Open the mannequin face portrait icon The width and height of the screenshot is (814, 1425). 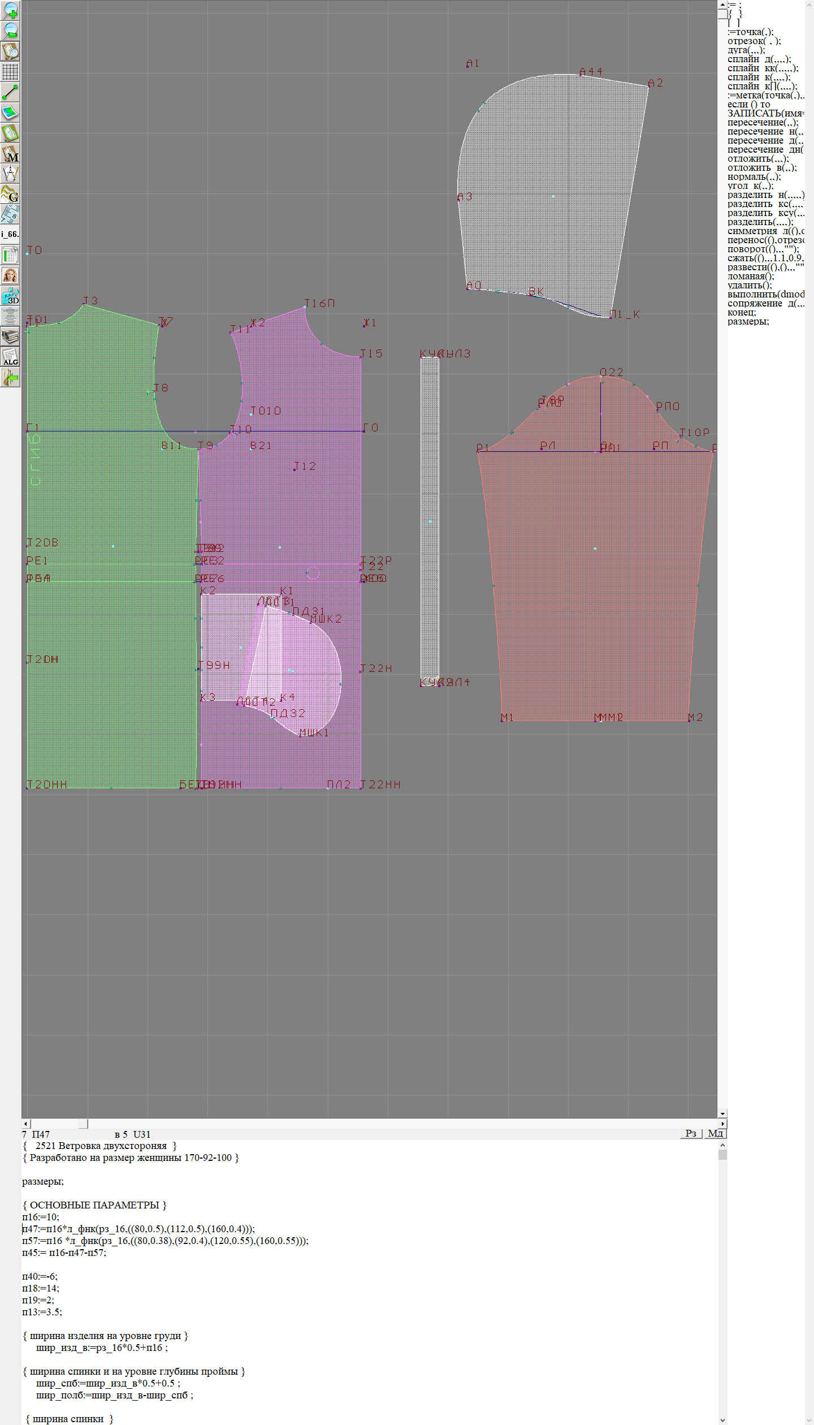pos(10,276)
